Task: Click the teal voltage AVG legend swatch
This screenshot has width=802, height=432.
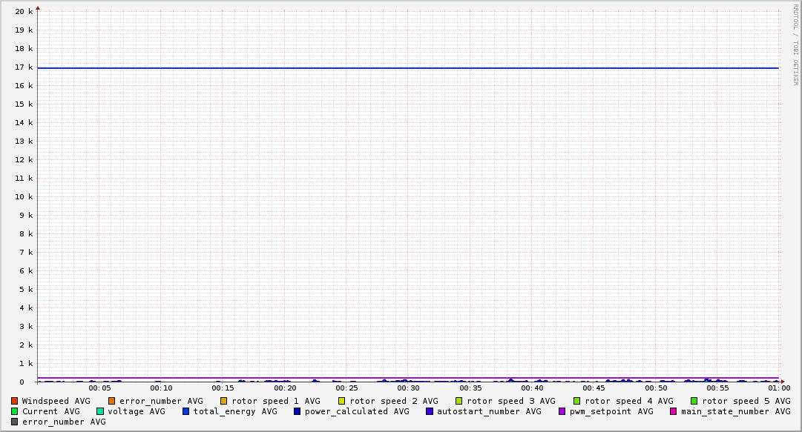Action: pos(100,411)
